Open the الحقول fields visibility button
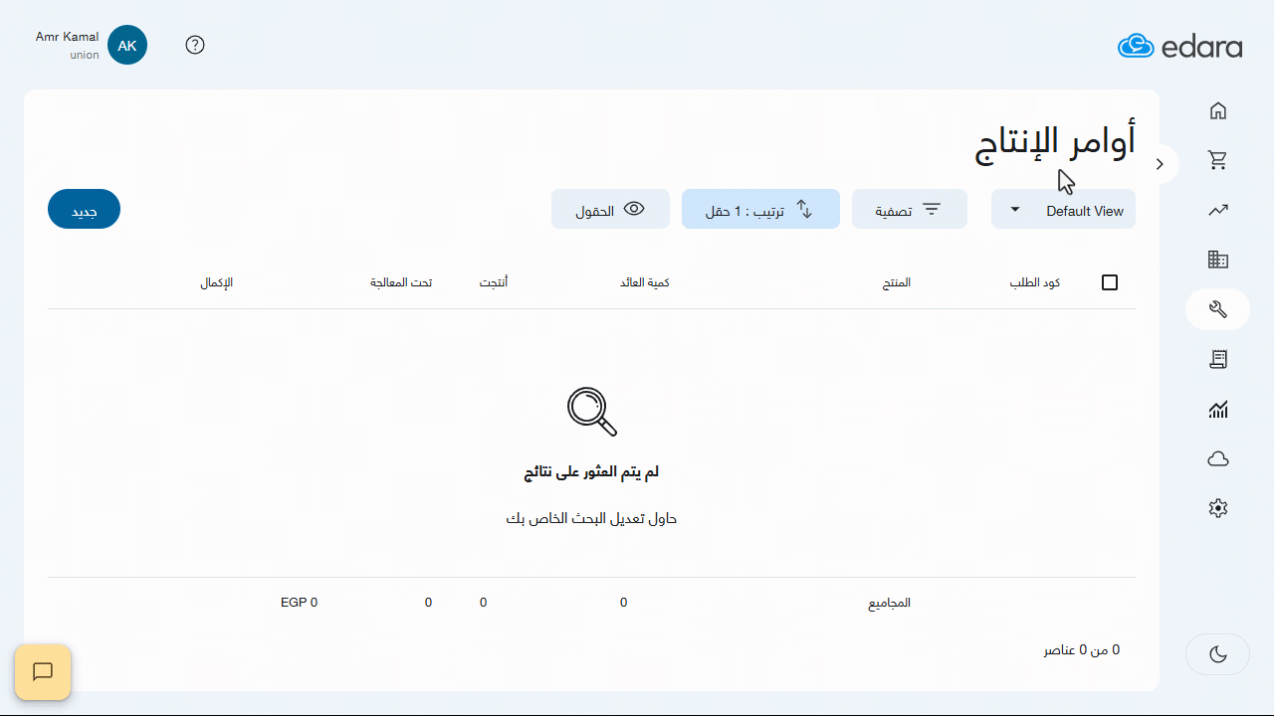The width and height of the screenshot is (1274, 716). coord(610,210)
